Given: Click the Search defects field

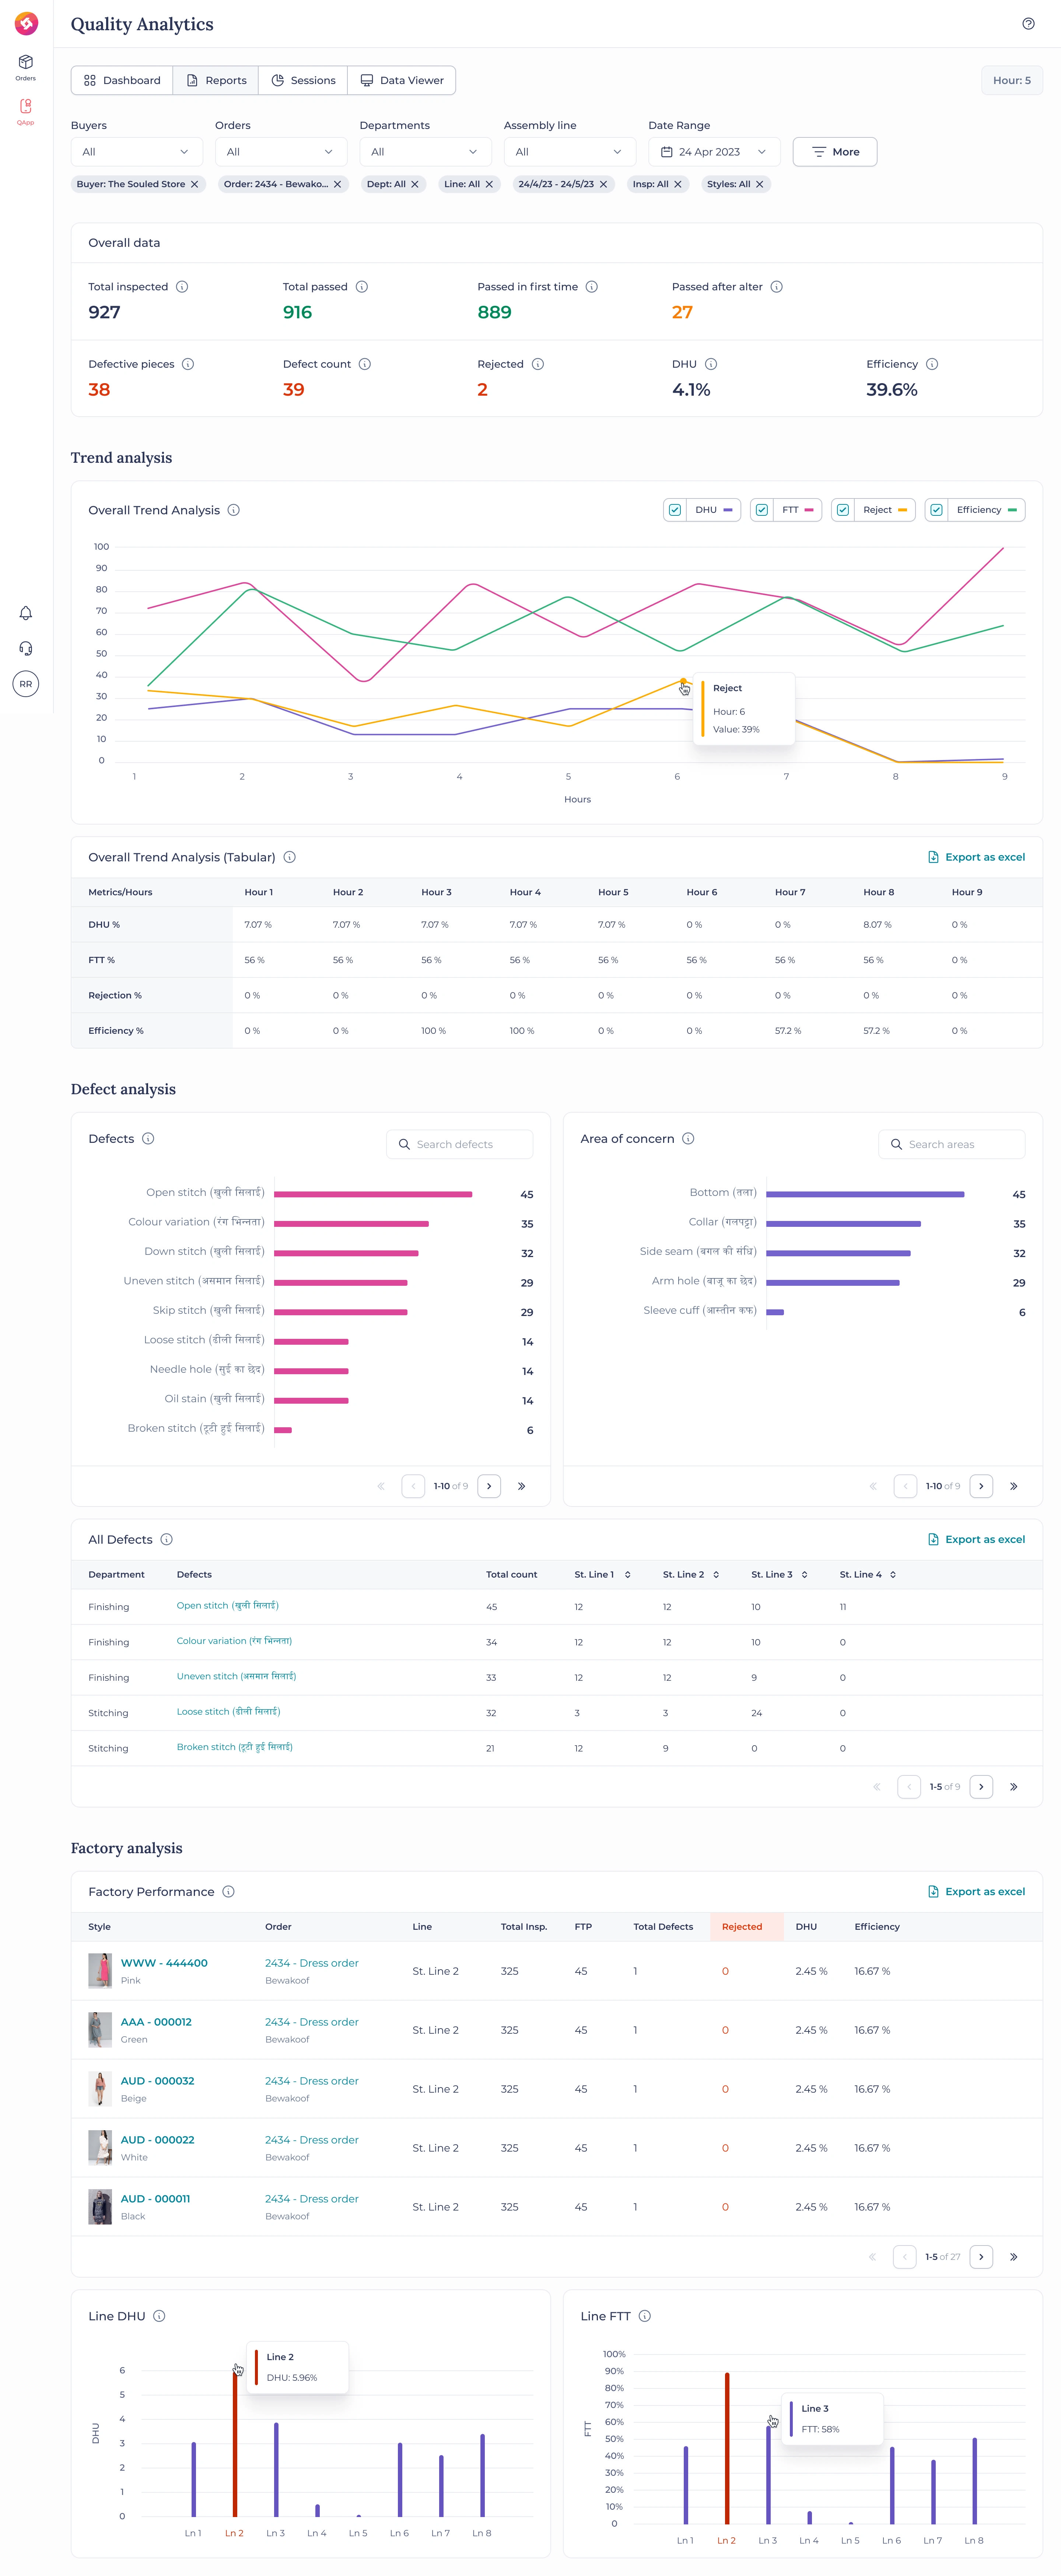Looking at the screenshot, I should point(460,1144).
